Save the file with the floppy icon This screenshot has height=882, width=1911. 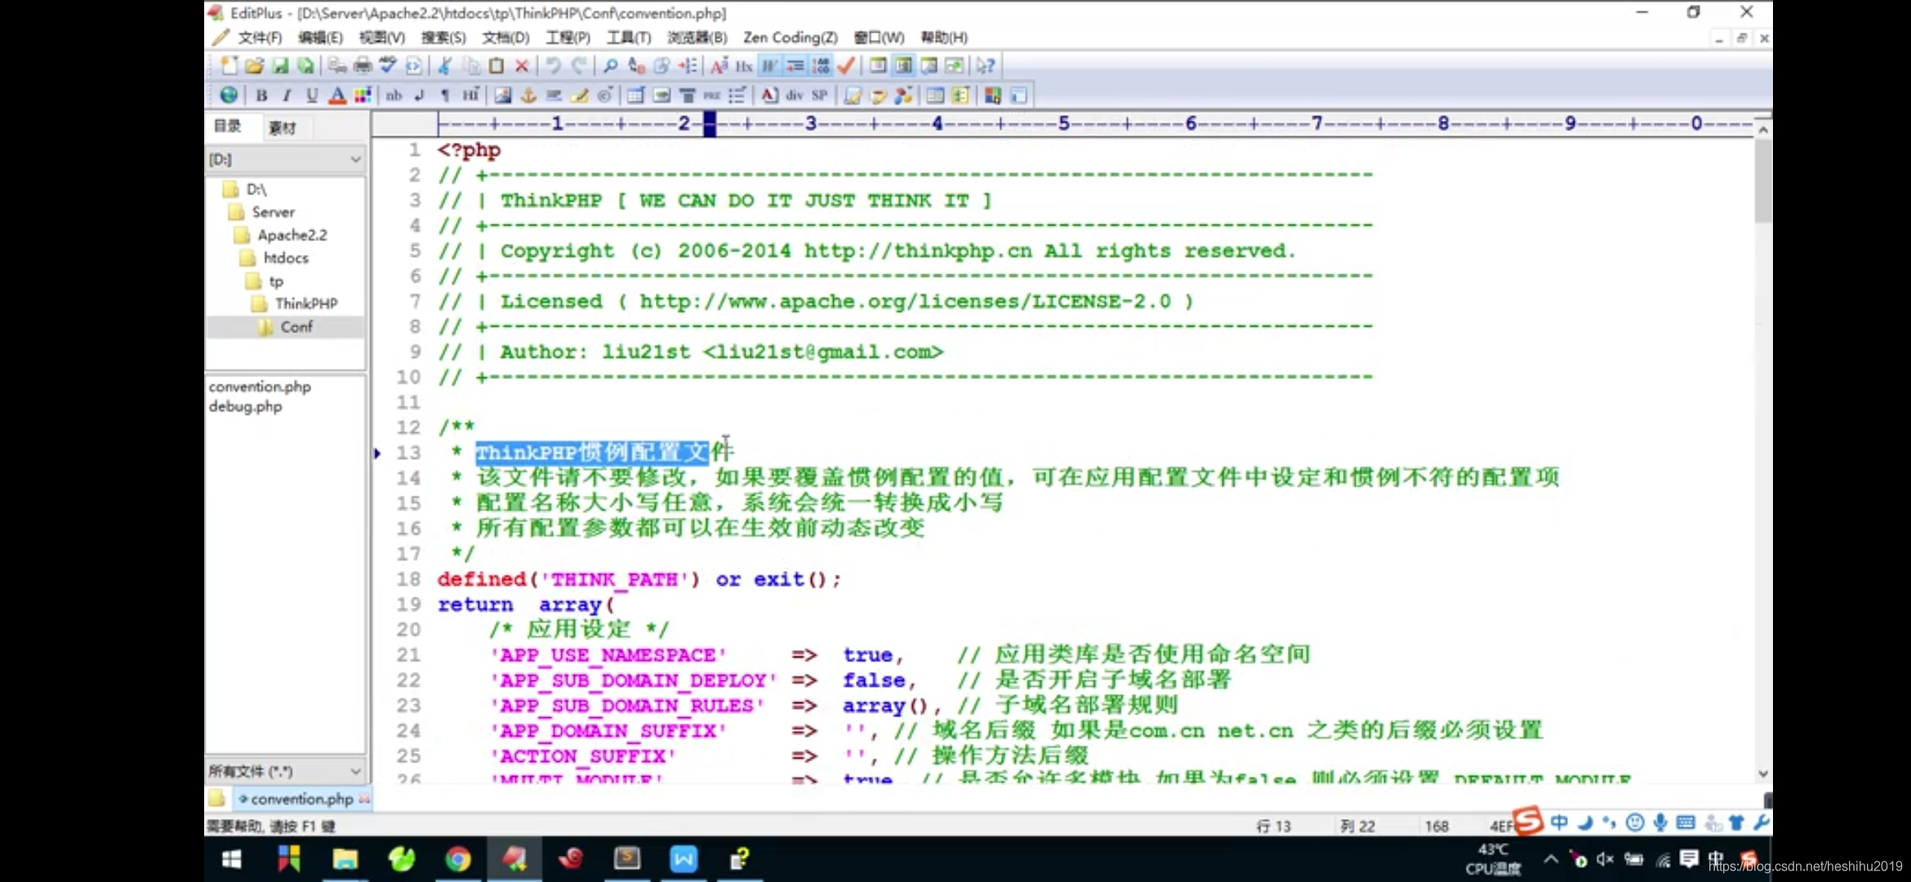coord(280,65)
